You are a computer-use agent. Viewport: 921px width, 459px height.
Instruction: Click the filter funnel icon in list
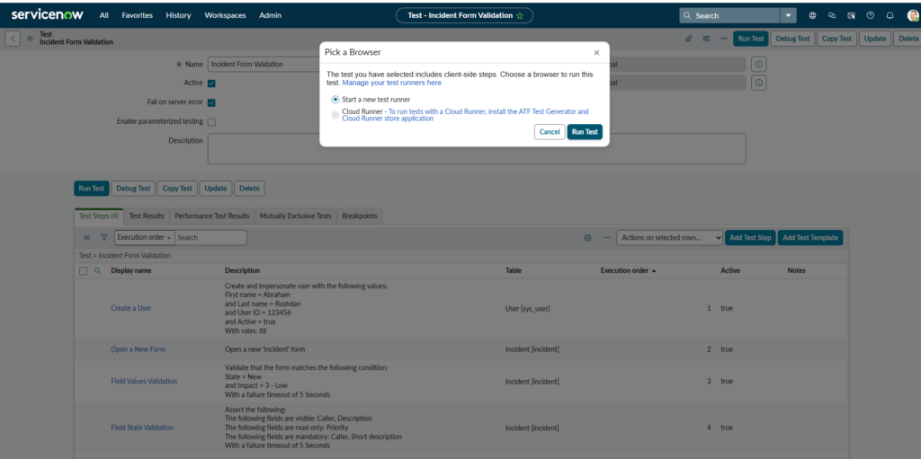pyautogui.click(x=103, y=238)
